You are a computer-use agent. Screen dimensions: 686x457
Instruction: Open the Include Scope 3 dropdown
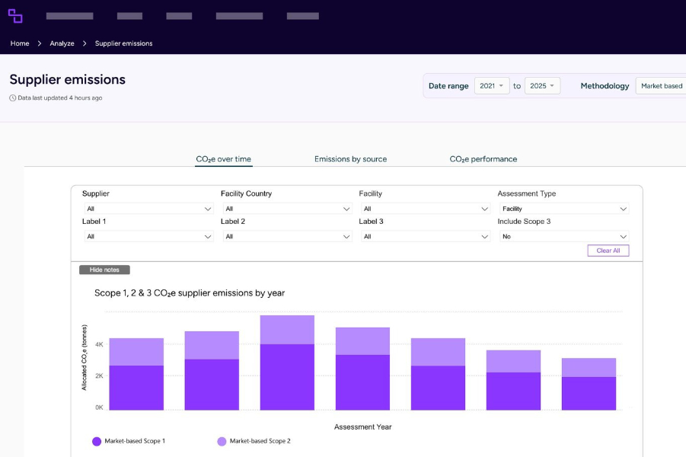tap(563, 236)
